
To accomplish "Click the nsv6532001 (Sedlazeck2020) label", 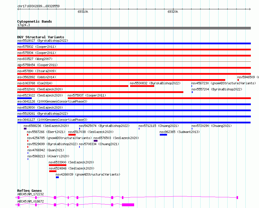I will pos(40,89).
